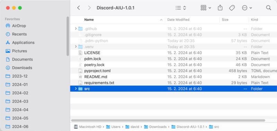Image resolution: width=277 pixels, height=131 pixels.
Task: Expand the src folder
Action: point(76,88)
